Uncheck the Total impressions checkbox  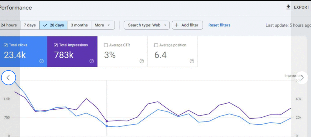(x=56, y=45)
